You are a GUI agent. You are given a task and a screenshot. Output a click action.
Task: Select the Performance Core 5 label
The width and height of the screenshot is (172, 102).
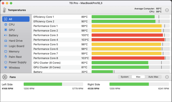[x=46, y=44]
